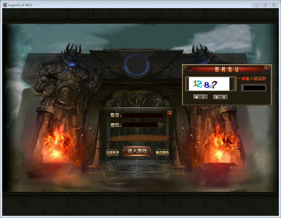
Task: Open 注册帐号 account registration
Action: [x=112, y=153]
